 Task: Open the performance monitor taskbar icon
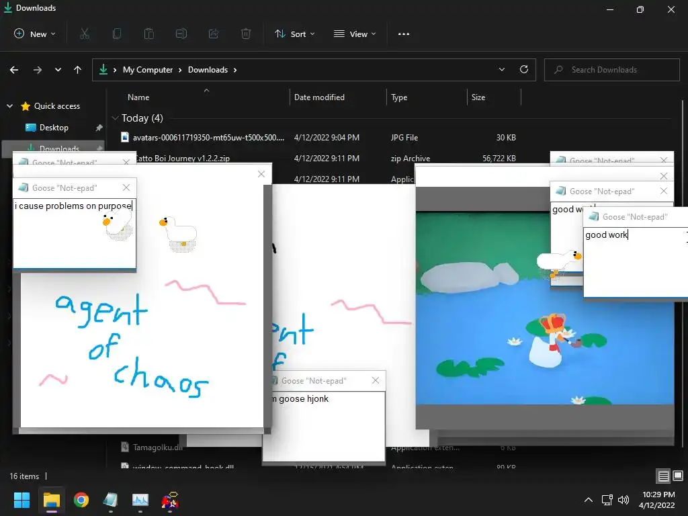click(140, 500)
